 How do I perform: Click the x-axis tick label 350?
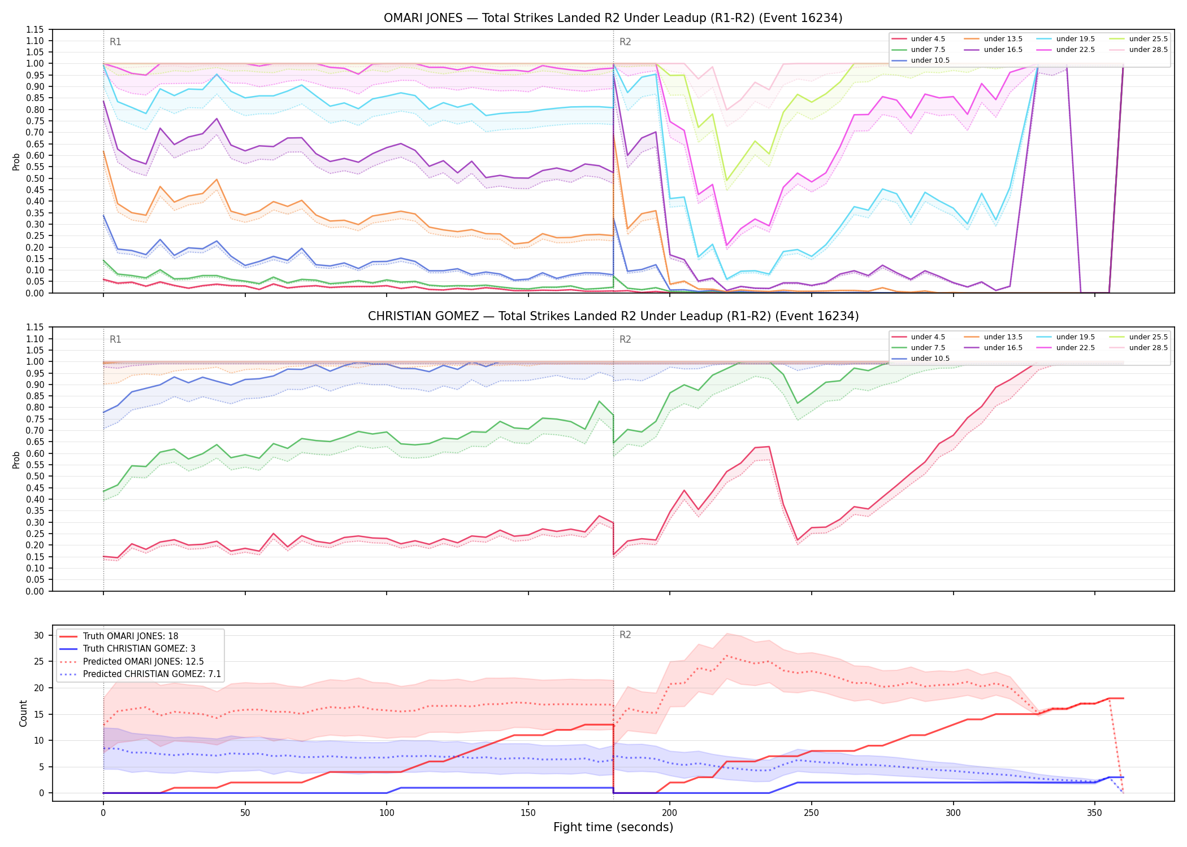(x=1094, y=813)
